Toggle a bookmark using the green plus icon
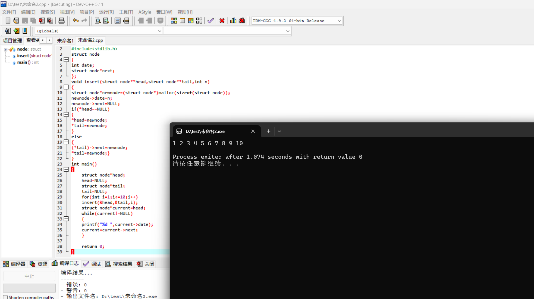Screen dimensions: 534x299 tap(16, 31)
